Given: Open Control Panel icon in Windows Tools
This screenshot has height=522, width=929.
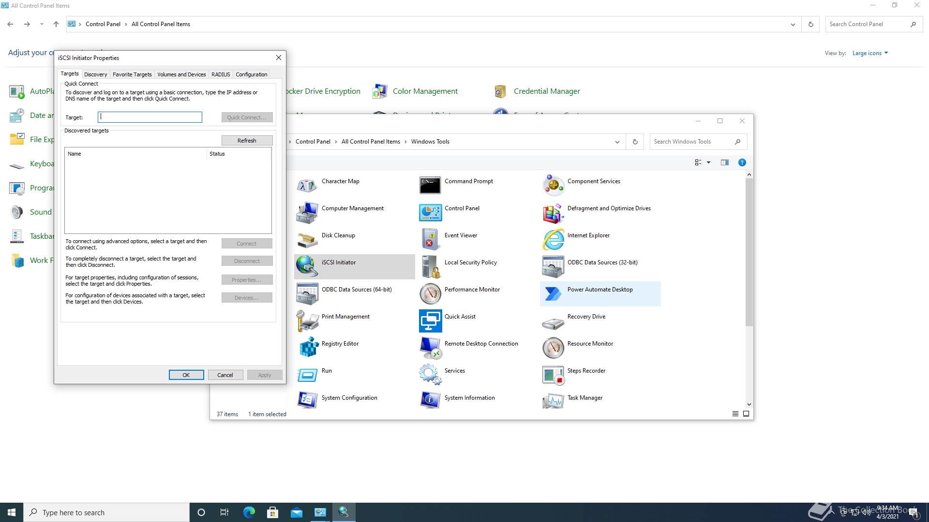Looking at the screenshot, I should pos(430,212).
